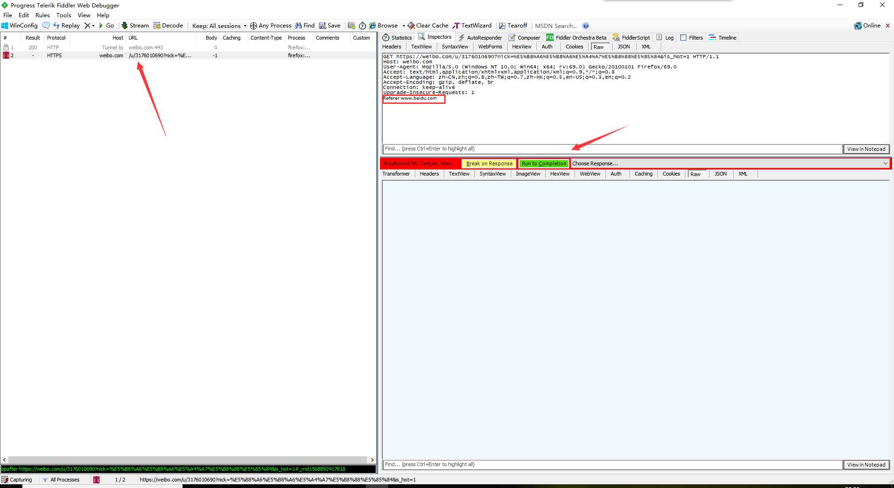
Task: Open the File menu
Action: (x=8, y=15)
